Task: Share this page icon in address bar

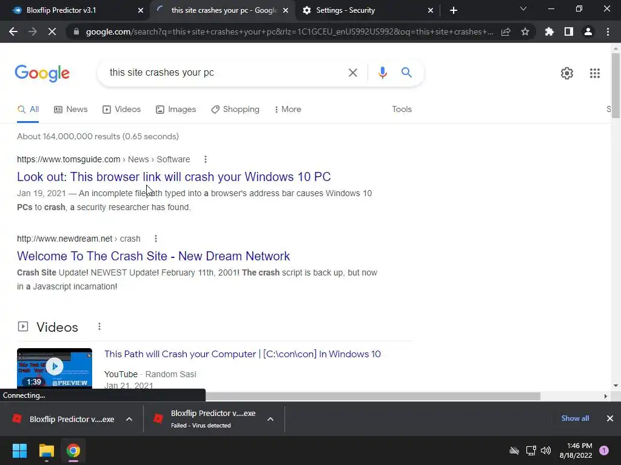Action: 506,31
